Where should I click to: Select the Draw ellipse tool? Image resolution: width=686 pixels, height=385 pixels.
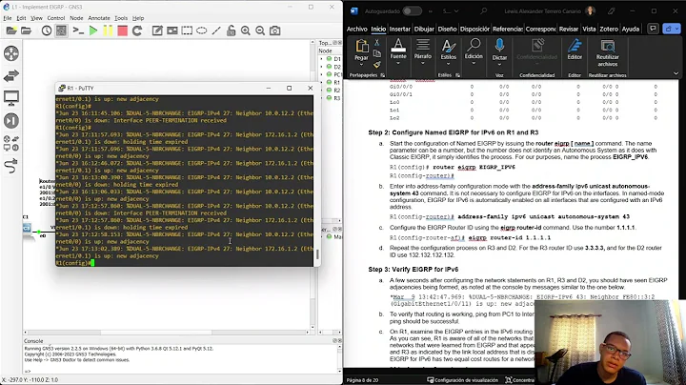(202, 30)
